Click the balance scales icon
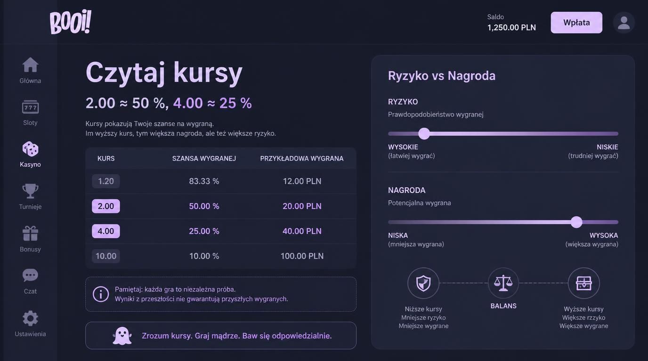648x361 pixels. click(x=503, y=283)
